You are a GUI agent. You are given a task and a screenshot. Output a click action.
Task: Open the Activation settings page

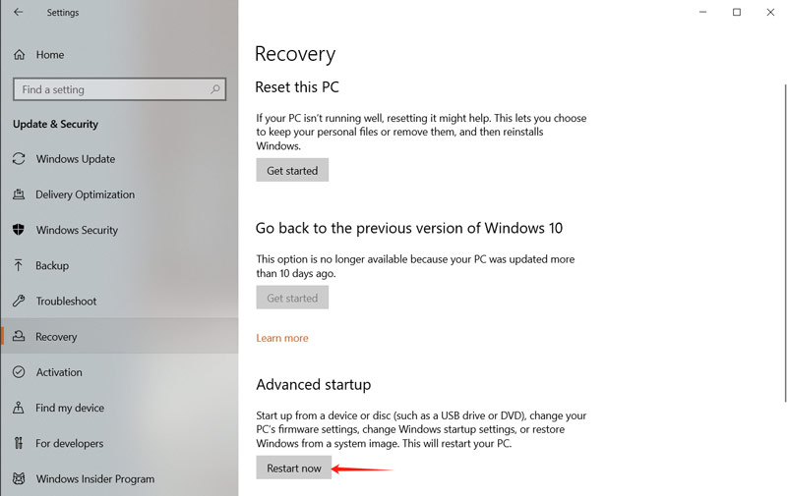[x=59, y=372]
